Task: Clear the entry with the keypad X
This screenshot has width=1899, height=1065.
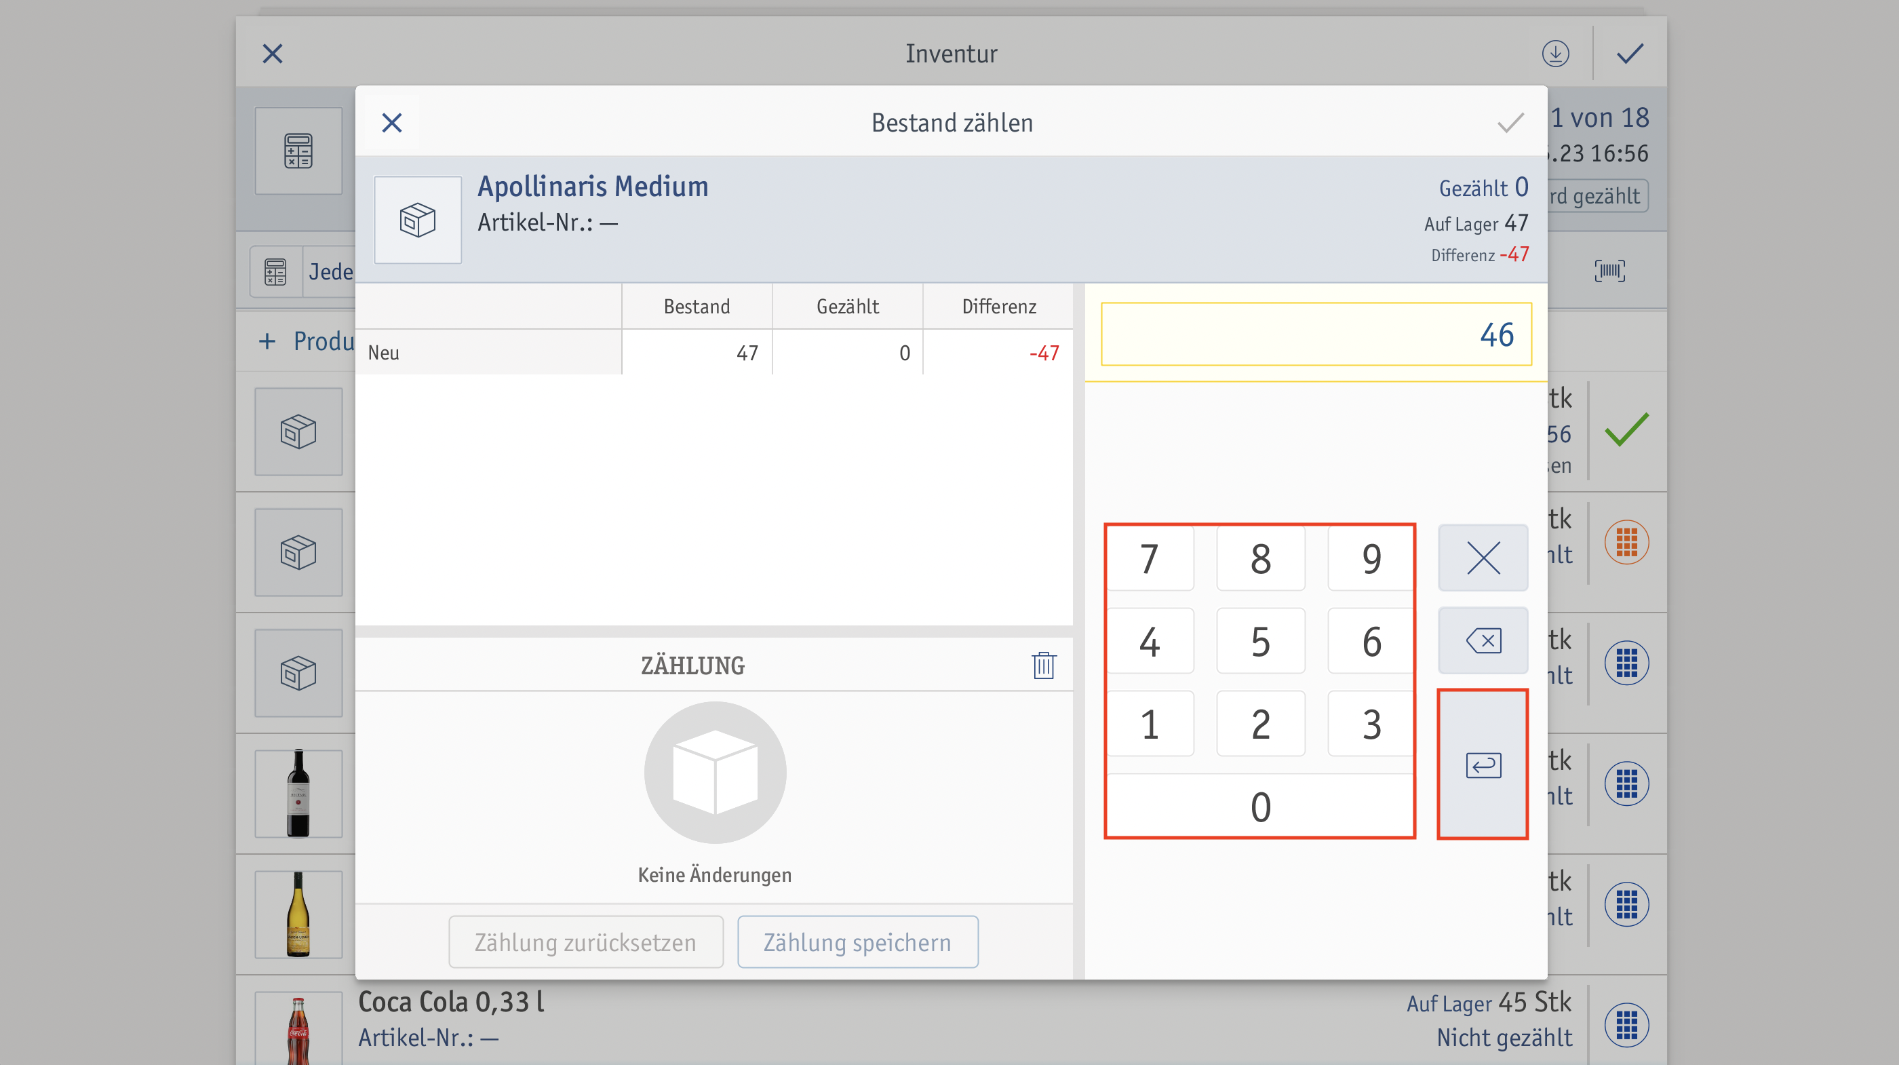Action: [1483, 558]
